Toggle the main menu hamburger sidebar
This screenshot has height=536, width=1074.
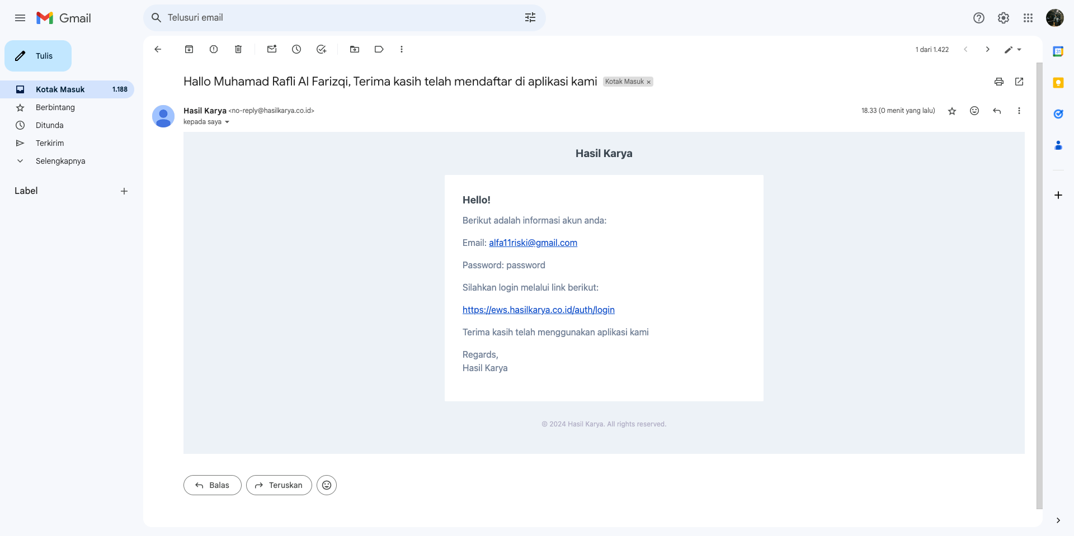(x=20, y=18)
